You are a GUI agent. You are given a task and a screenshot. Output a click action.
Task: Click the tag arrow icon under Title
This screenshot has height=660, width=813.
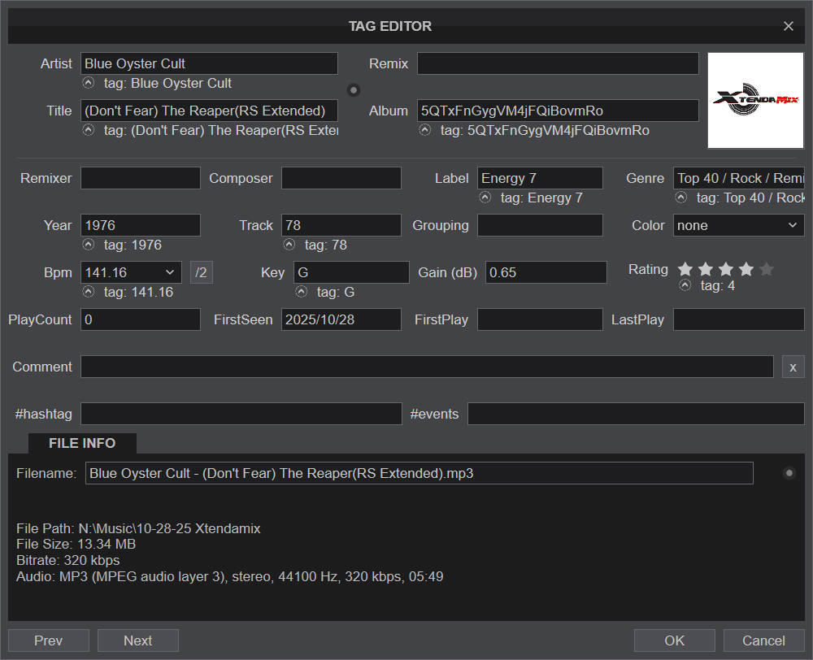(89, 130)
